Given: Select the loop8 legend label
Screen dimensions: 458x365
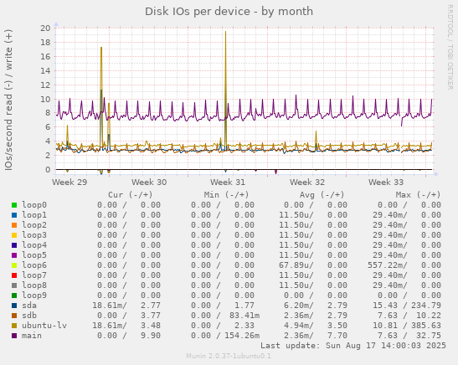Looking at the screenshot, I should pyautogui.click(x=34, y=285).
